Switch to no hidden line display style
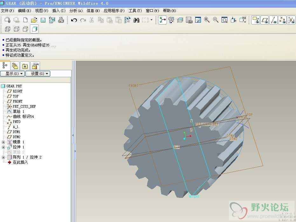296x222 pixels. pyautogui.click(x=25, y=29)
